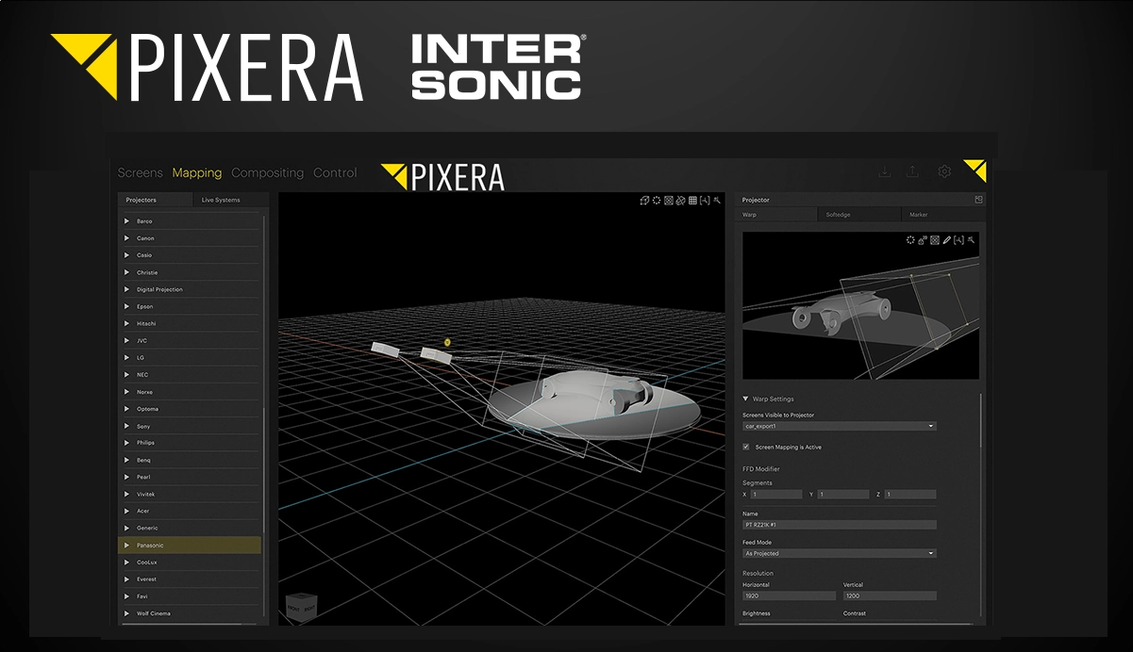Click frame bracket icon in projector preview toolbar

click(x=958, y=240)
